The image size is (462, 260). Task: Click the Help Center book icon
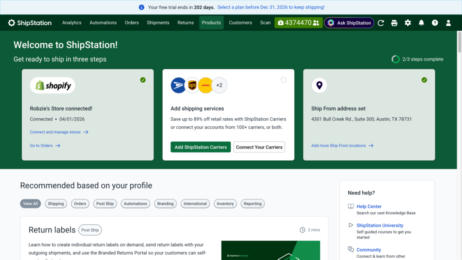pyautogui.click(x=351, y=206)
